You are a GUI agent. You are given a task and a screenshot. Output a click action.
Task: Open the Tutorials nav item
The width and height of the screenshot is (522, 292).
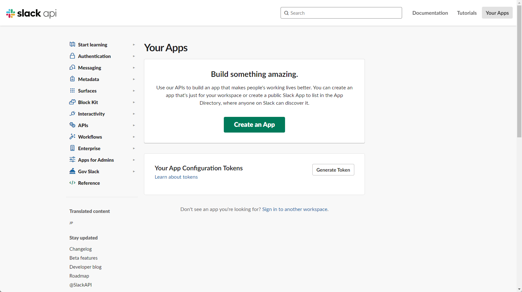click(467, 13)
